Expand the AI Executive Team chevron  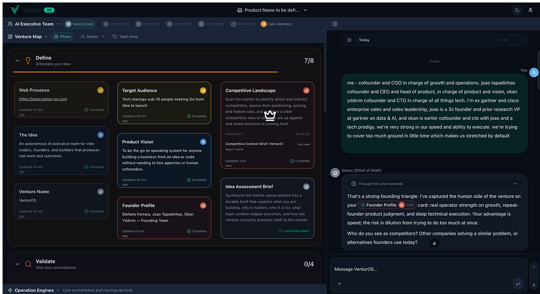click(x=58, y=24)
